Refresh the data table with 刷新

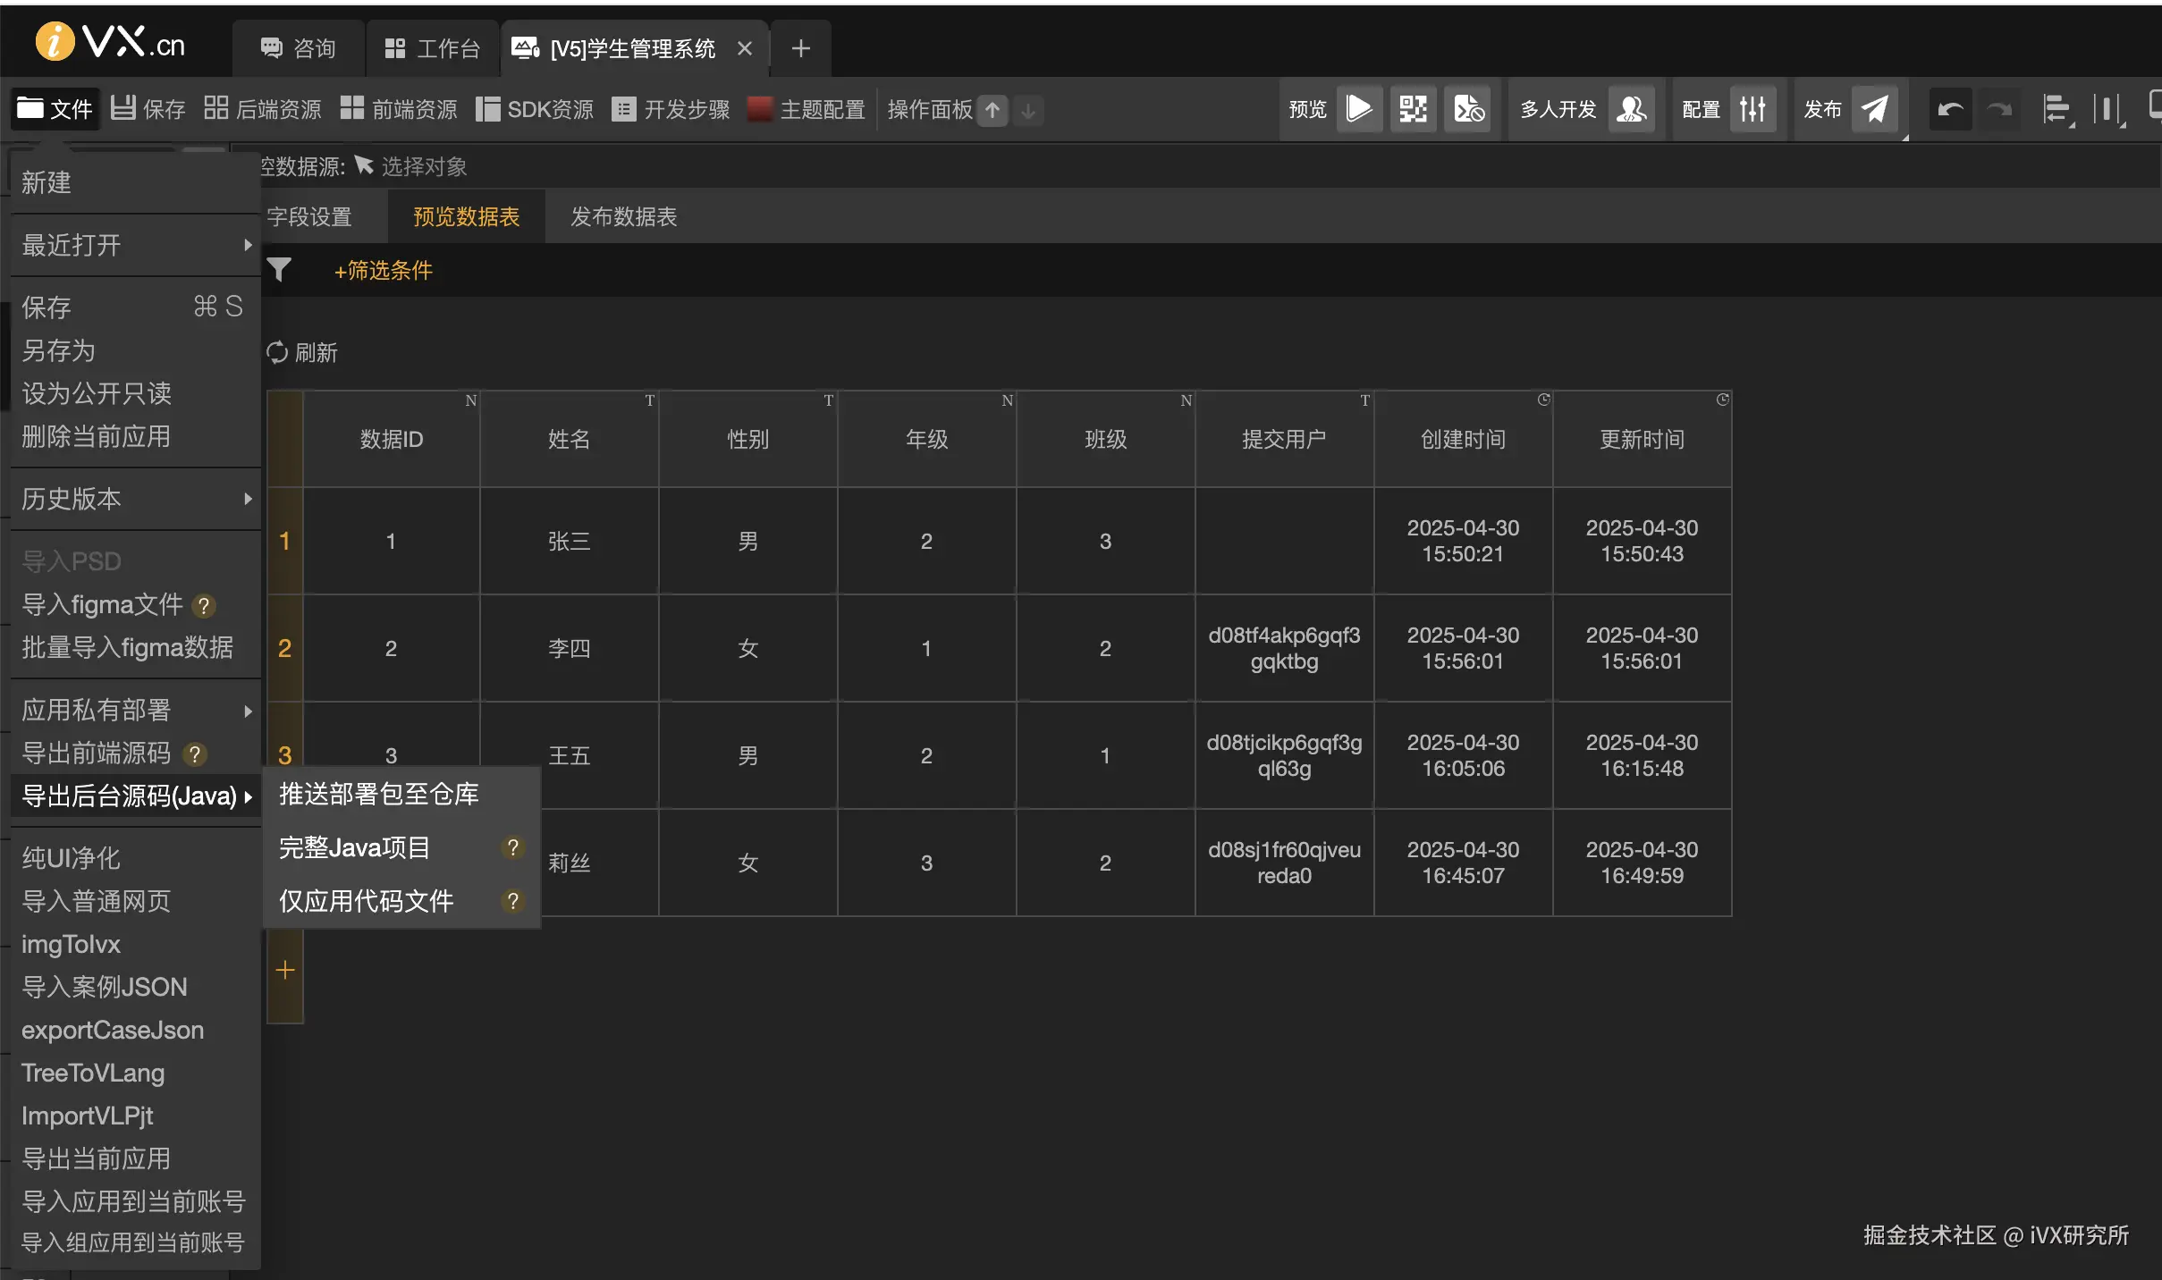302,352
